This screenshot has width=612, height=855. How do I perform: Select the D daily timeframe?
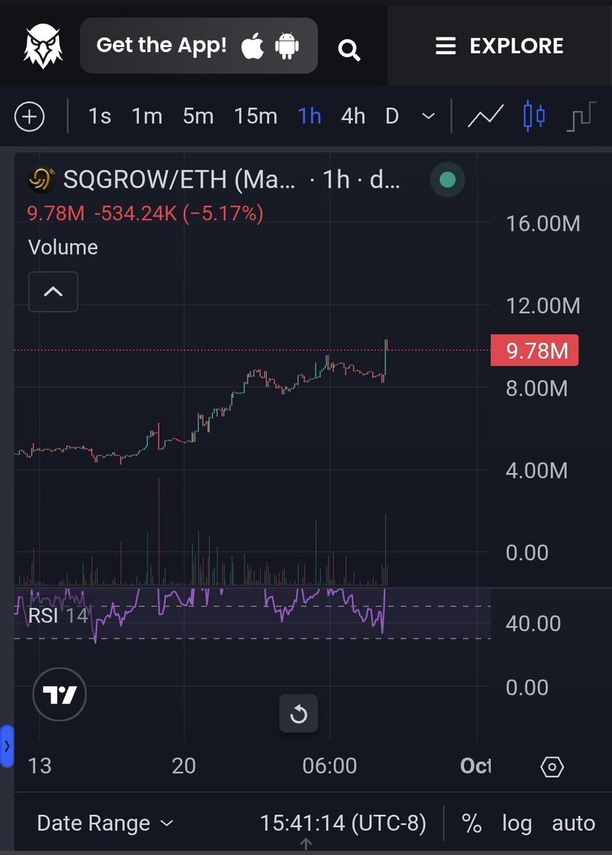pos(392,116)
